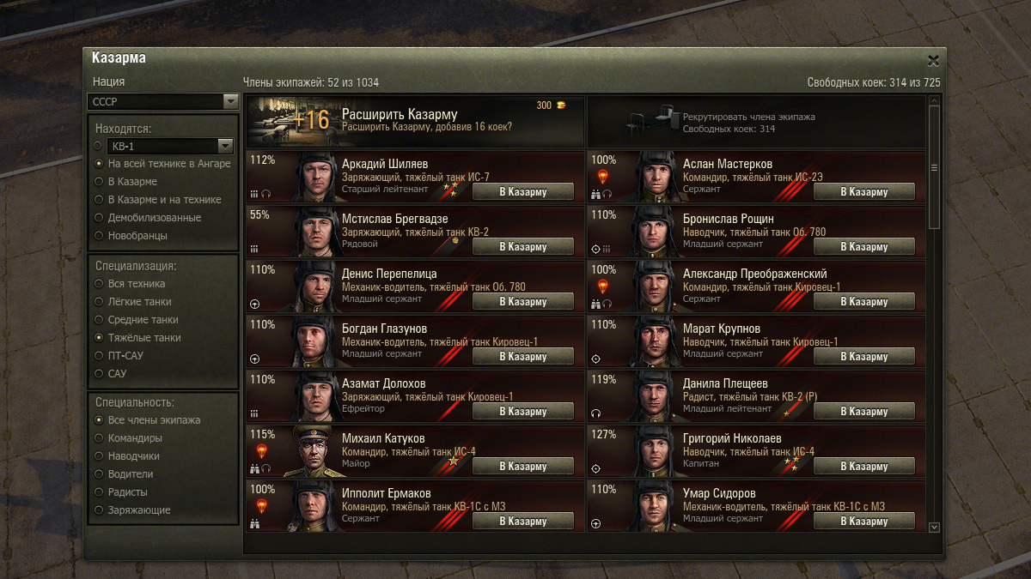The height and width of the screenshot is (579, 1031).
Task: Click the loader shells icon for Мстислав Брегвадзе
Action: pyautogui.click(x=254, y=250)
